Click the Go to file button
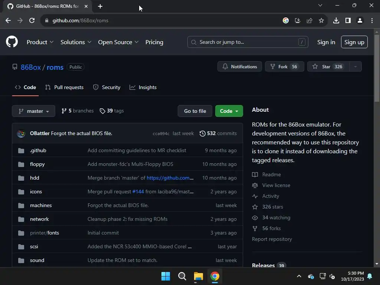The height and width of the screenshot is (285, 380). (x=195, y=111)
